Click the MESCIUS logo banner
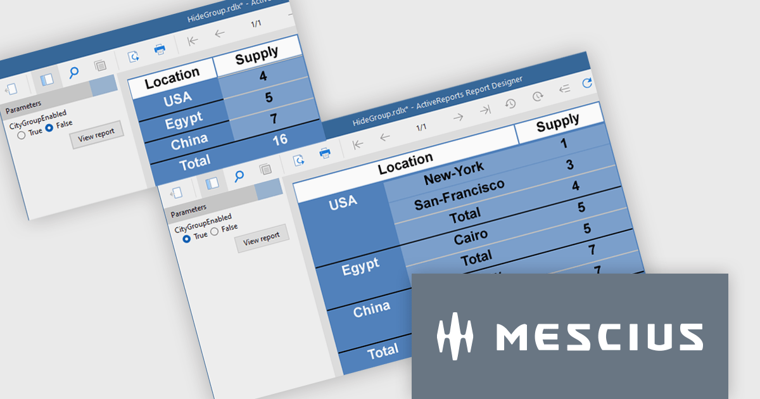The height and width of the screenshot is (399, 760). (x=570, y=336)
